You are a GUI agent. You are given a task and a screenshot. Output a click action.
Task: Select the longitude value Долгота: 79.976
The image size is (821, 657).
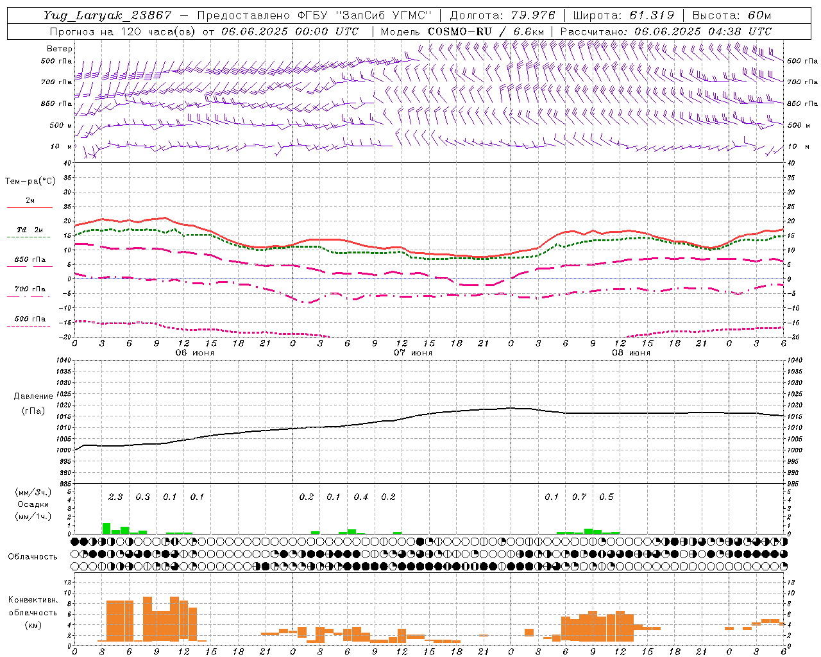[x=503, y=15]
